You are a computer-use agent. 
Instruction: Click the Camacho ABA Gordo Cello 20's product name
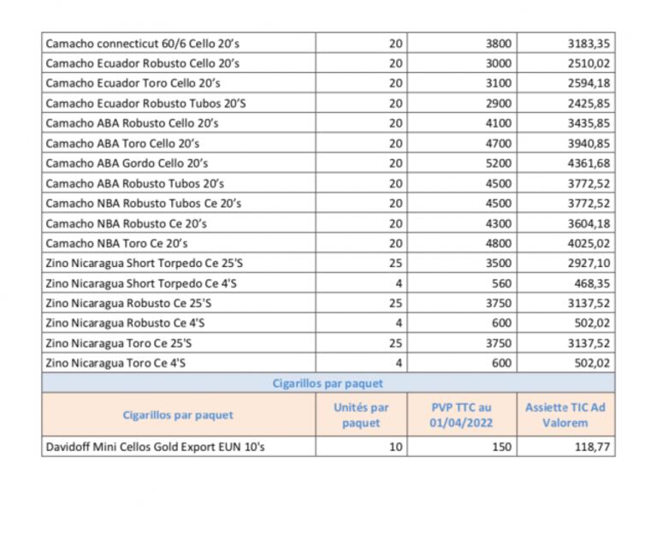click(x=127, y=163)
